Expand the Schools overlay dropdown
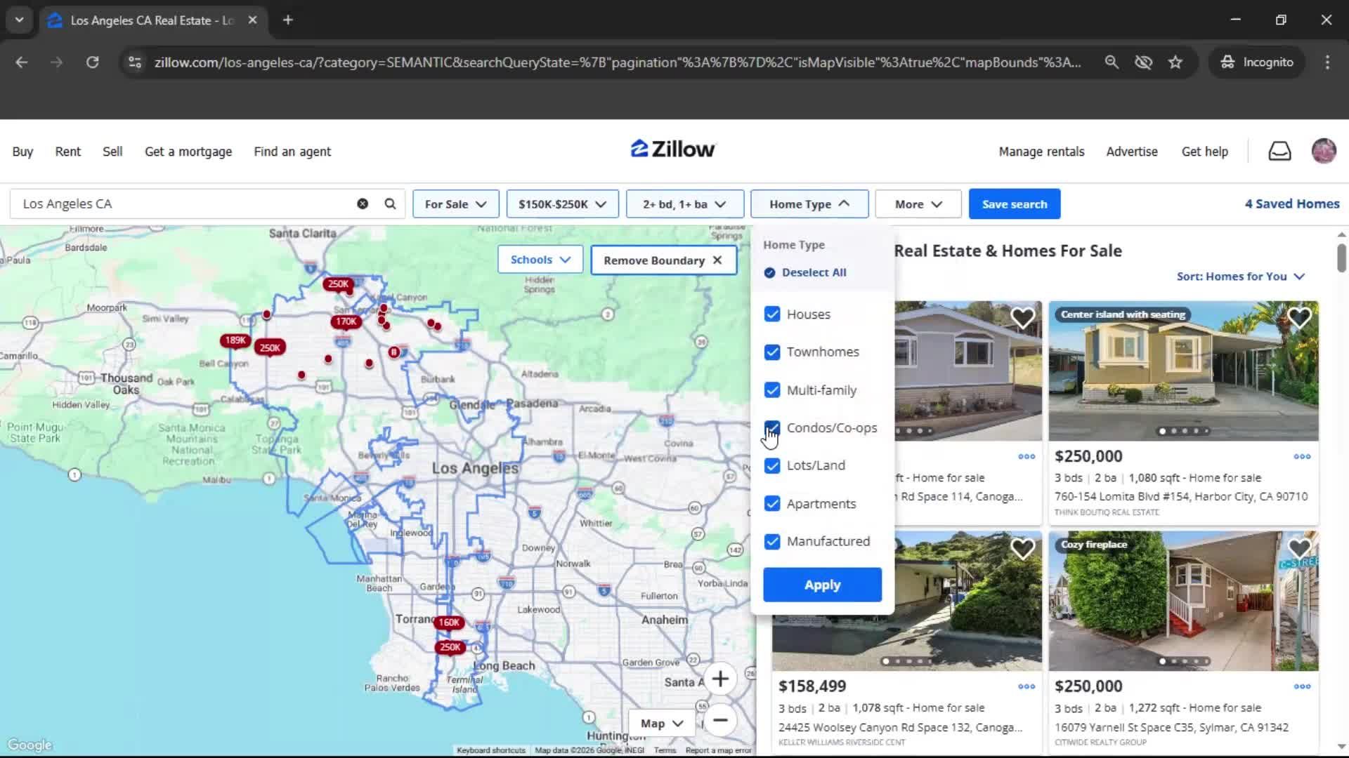Screen dimensions: 1349x758 (x=540, y=259)
